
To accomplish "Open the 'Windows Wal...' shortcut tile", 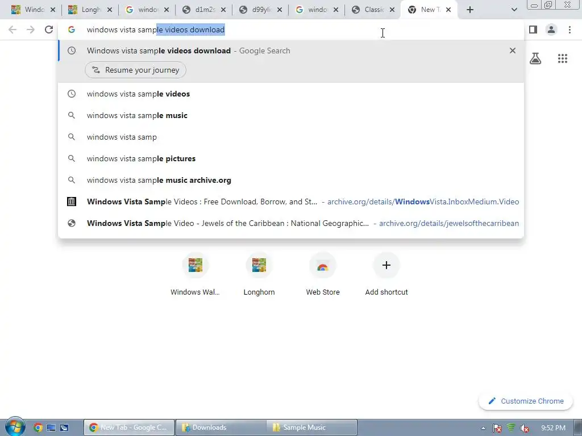I will (x=196, y=275).
